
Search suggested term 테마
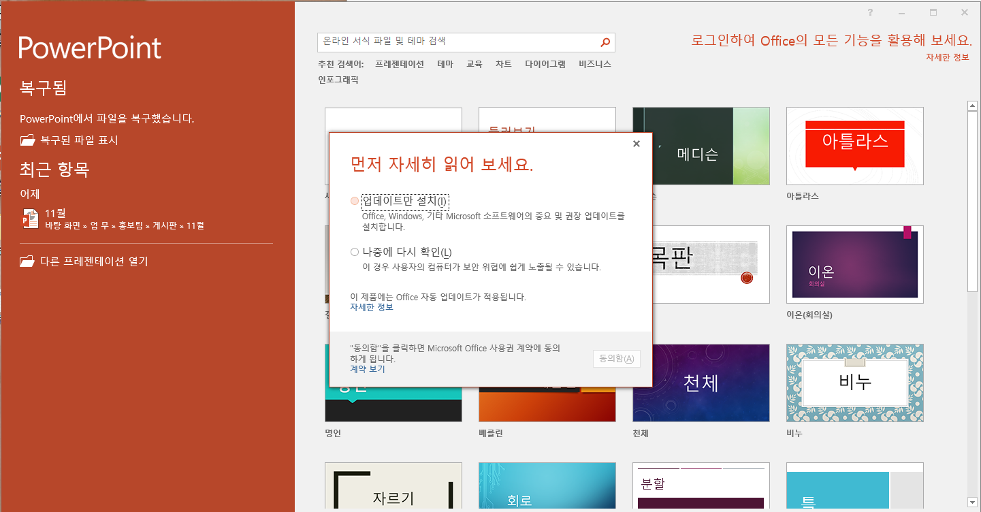coord(445,64)
